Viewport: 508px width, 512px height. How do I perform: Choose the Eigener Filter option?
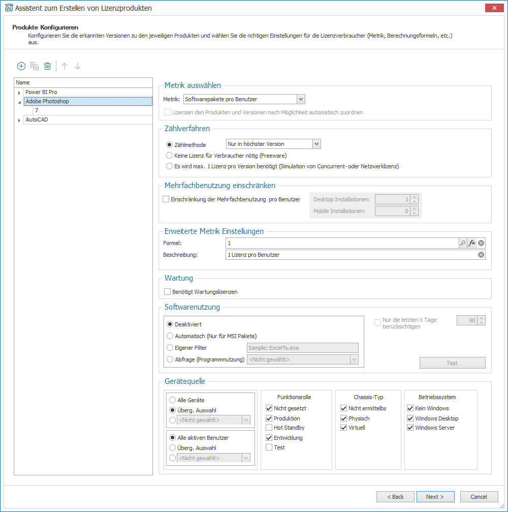point(170,348)
